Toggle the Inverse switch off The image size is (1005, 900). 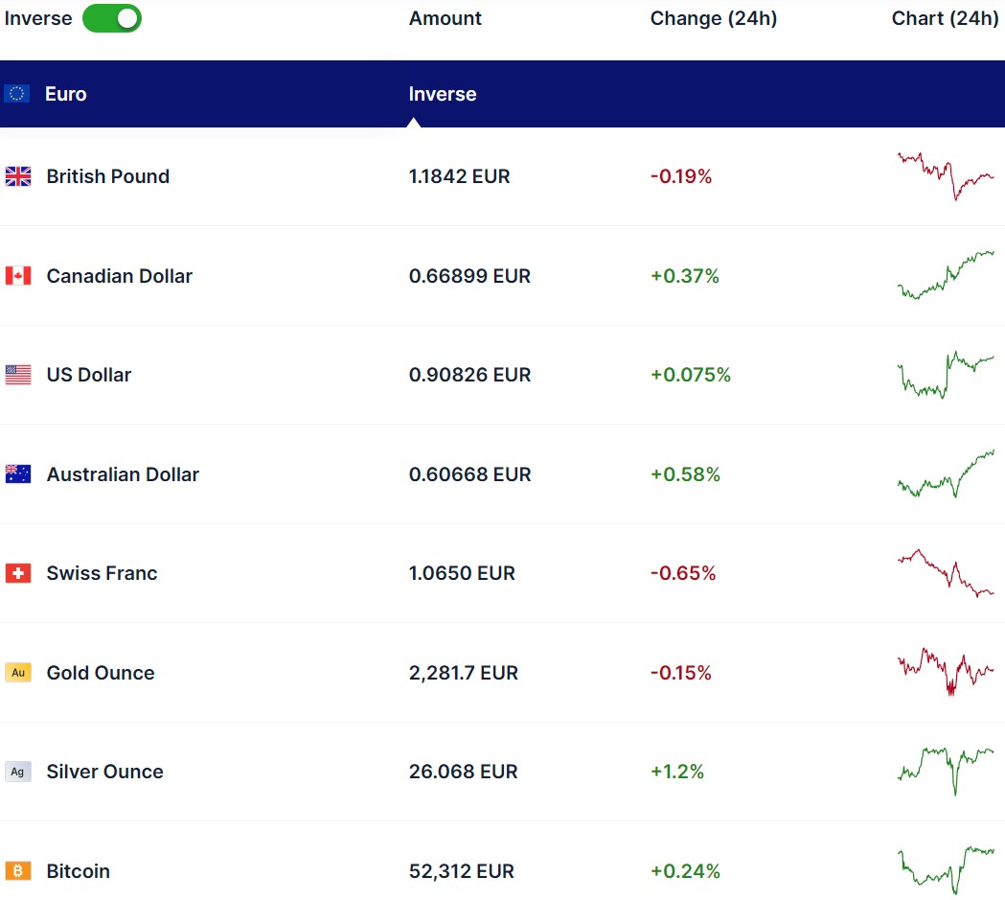click(x=111, y=18)
